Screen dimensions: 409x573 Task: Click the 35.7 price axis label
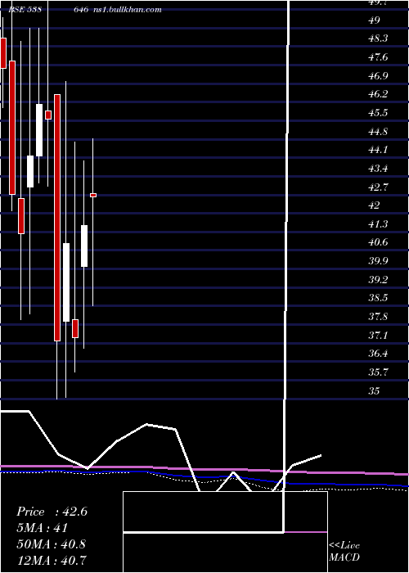[378, 372]
